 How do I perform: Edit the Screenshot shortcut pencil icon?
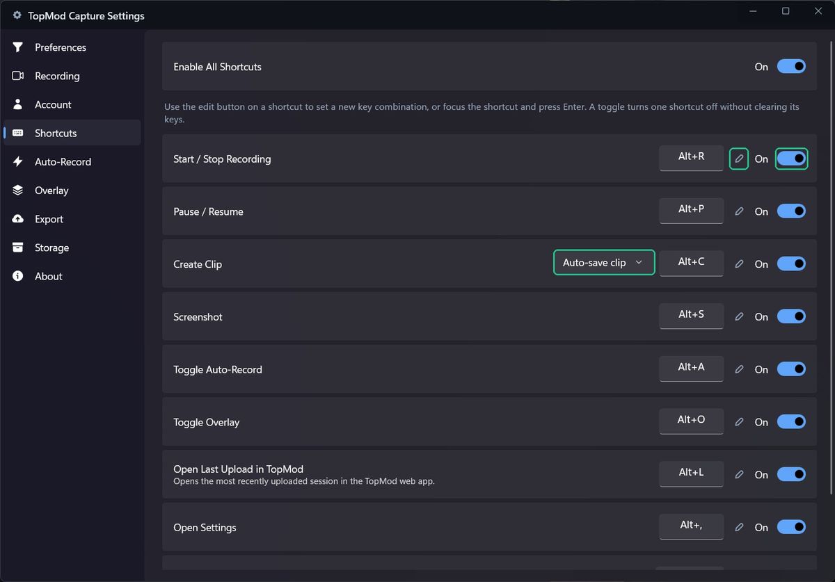[x=739, y=316]
